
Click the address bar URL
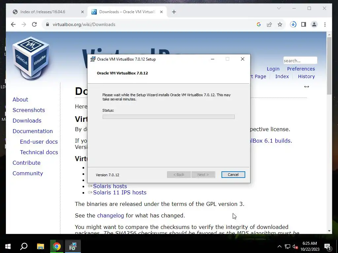84,24
